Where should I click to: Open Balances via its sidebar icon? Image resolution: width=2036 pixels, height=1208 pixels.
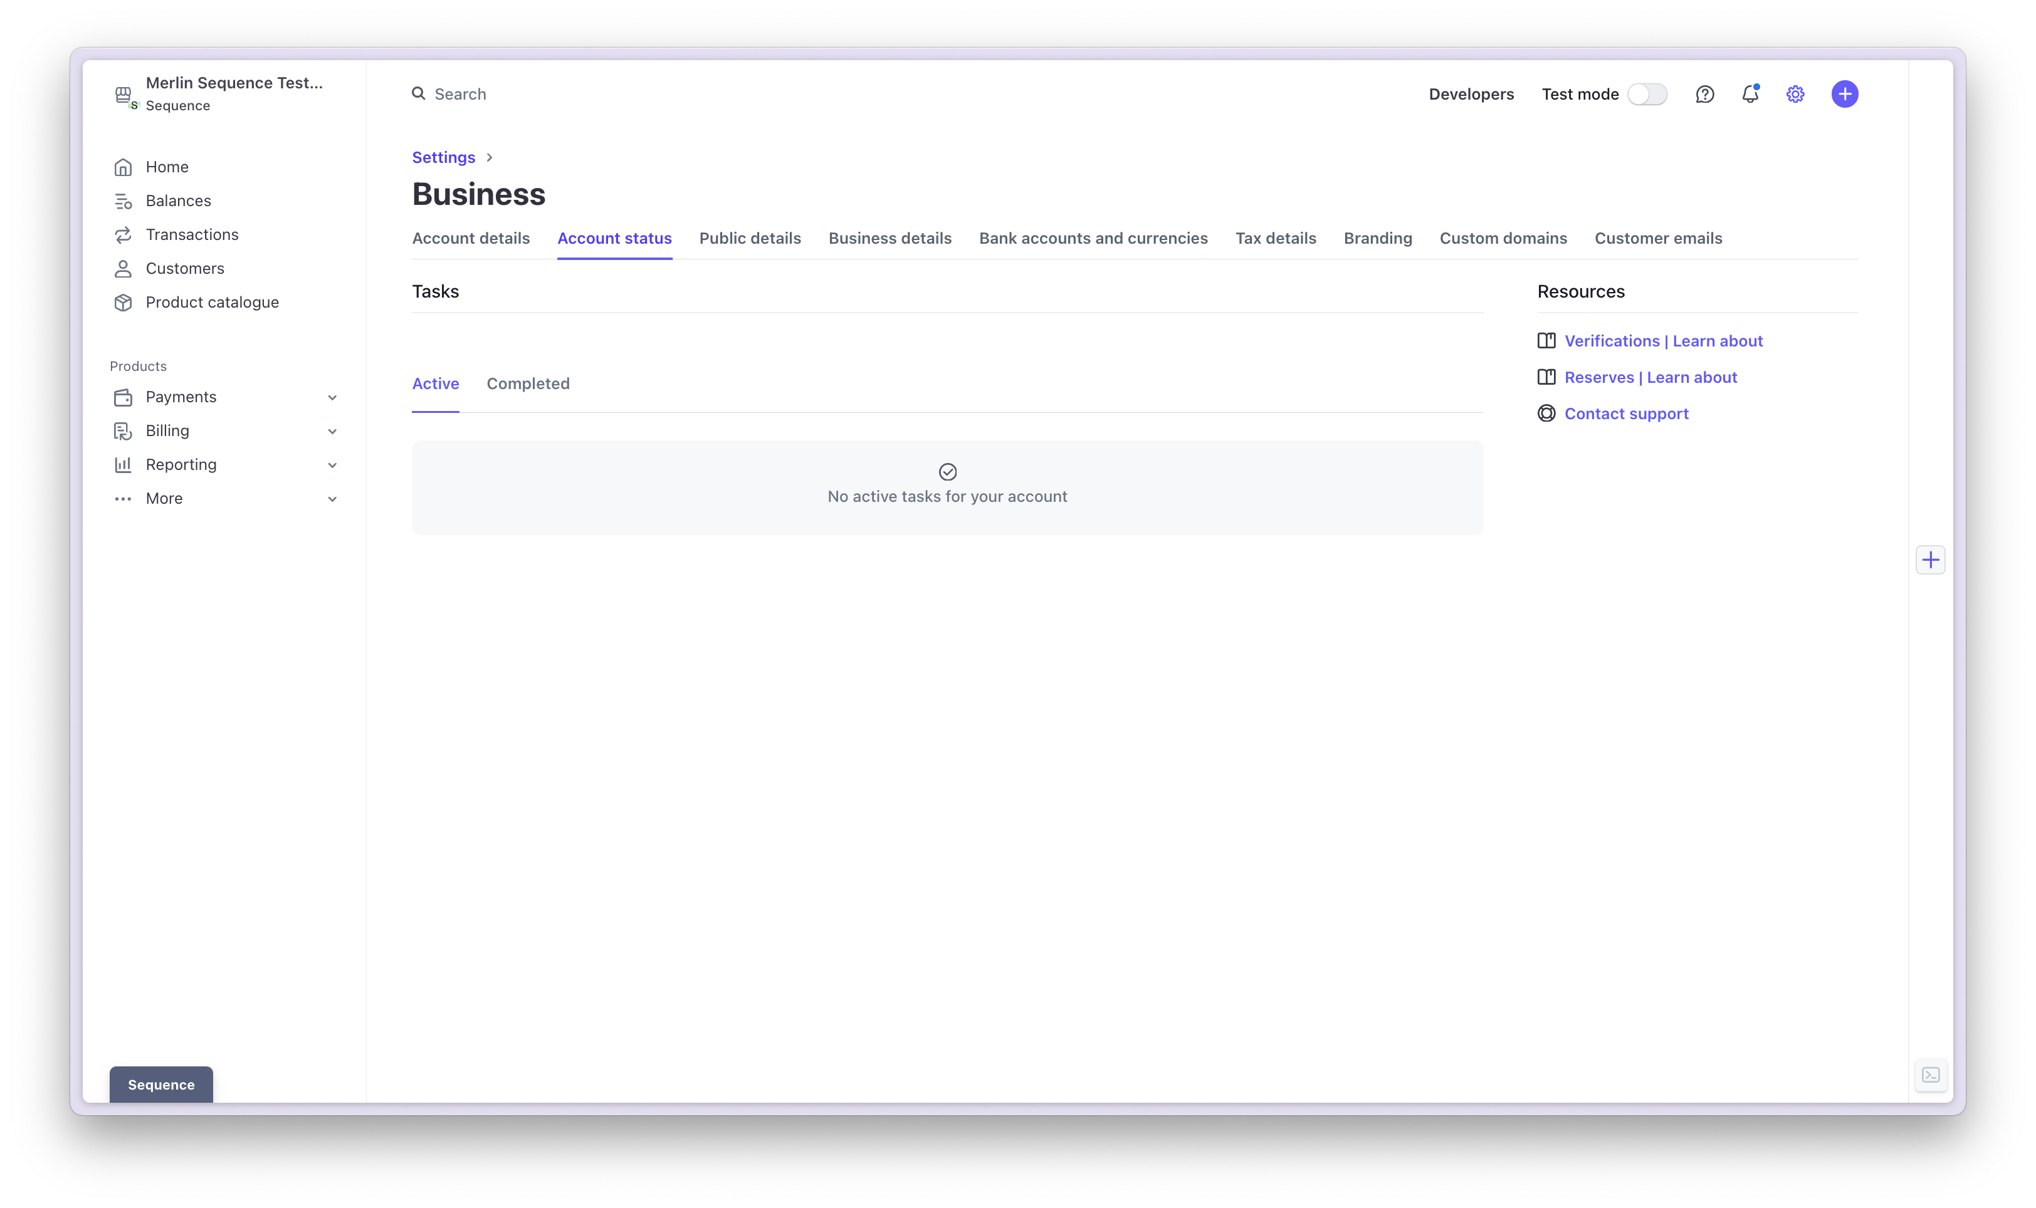(123, 200)
